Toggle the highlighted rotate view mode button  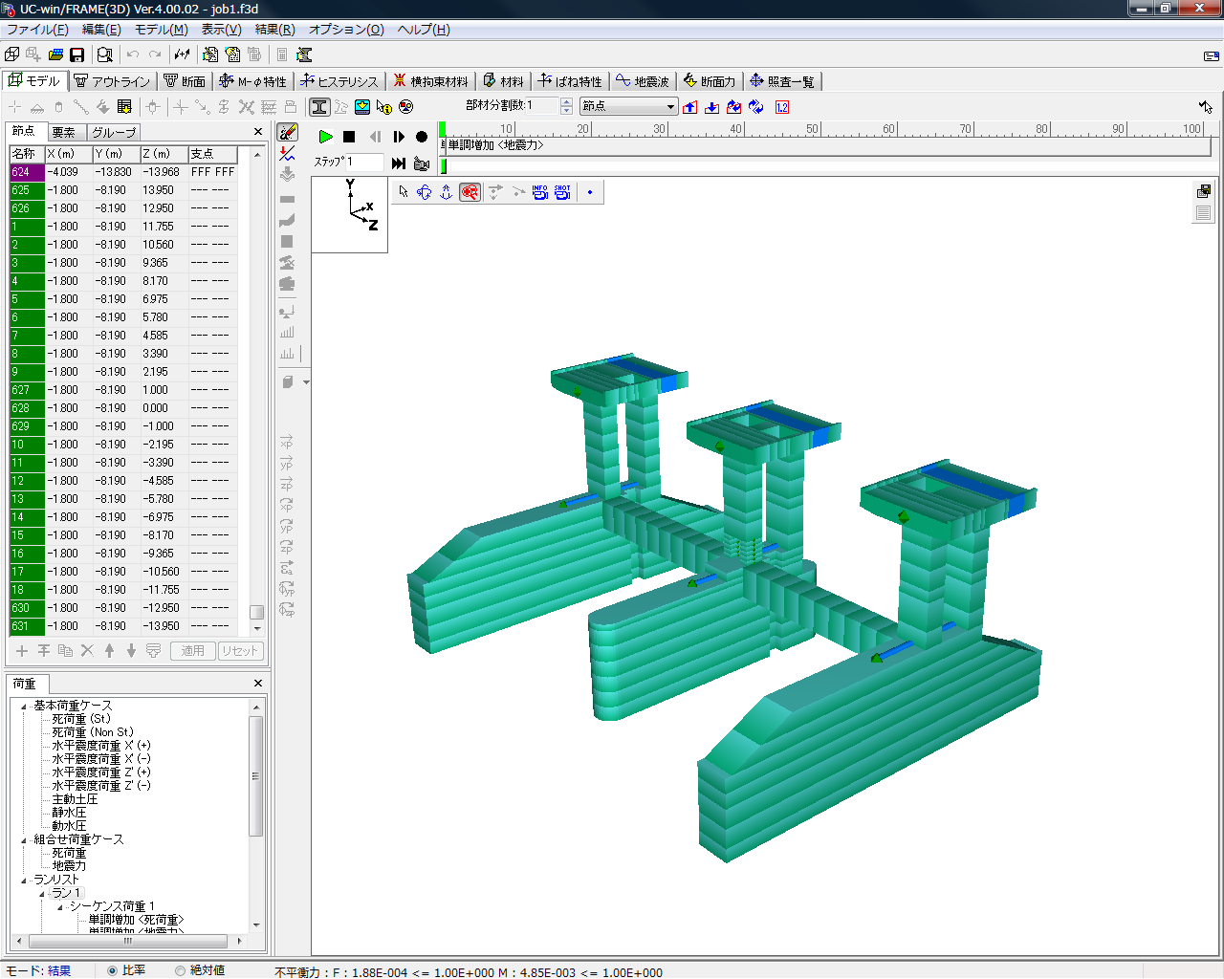pos(470,192)
